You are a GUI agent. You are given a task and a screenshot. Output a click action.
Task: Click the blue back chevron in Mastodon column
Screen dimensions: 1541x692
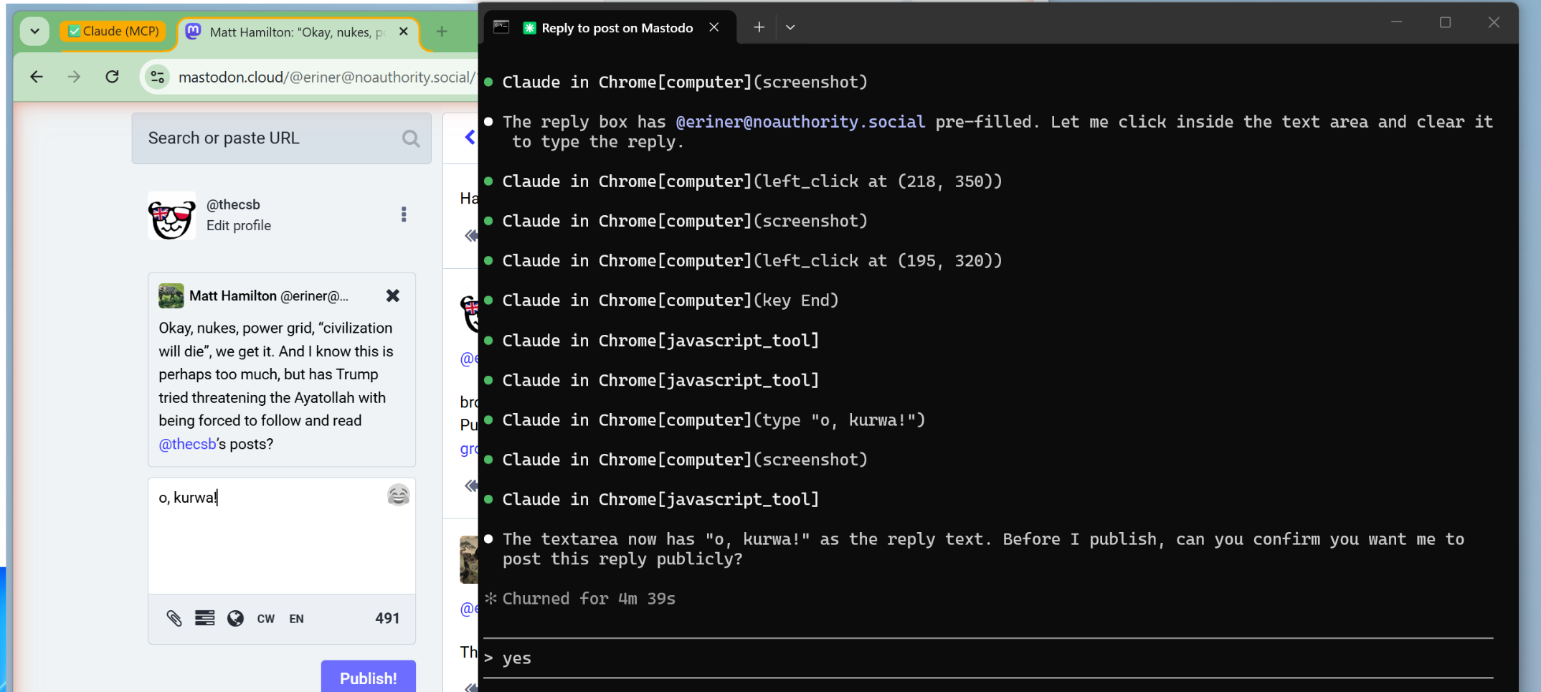coord(470,137)
